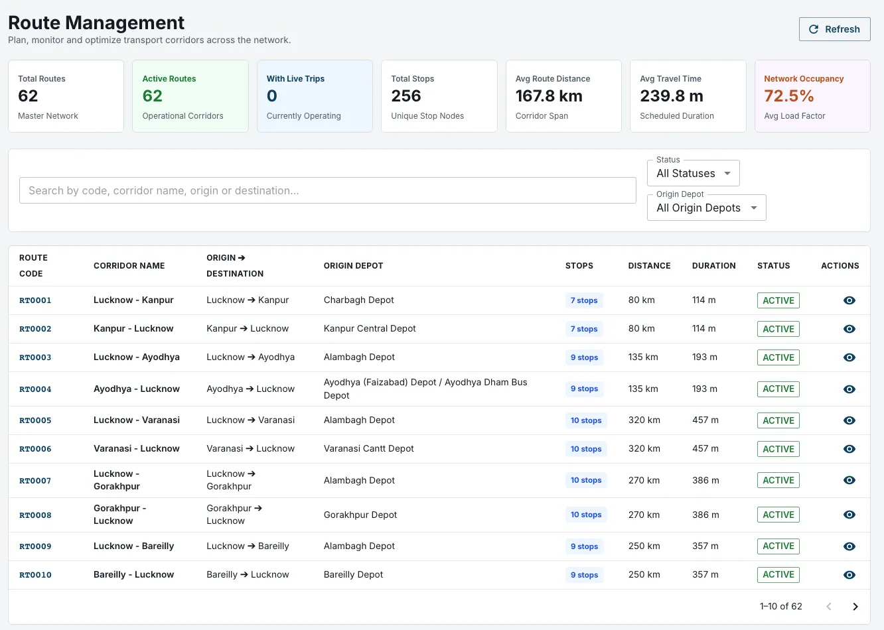This screenshot has width=884, height=630.
Task: Open route code RT0005
Action: 35,420
